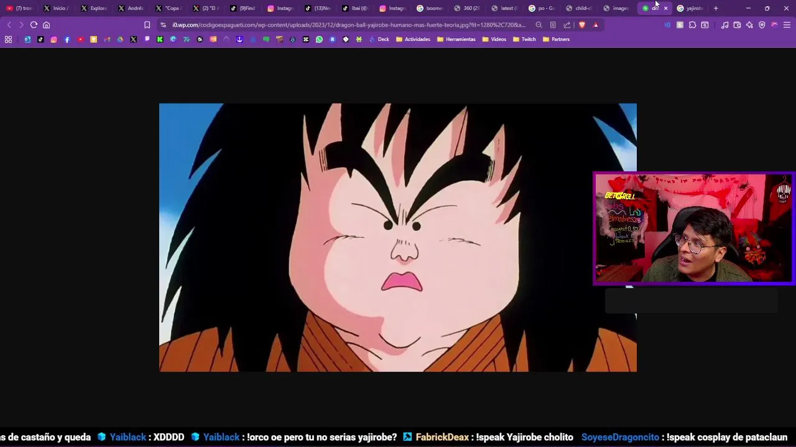Expand the Partners bookmark folder
Image resolution: width=796 pixels, height=447 pixels.
coord(556,39)
